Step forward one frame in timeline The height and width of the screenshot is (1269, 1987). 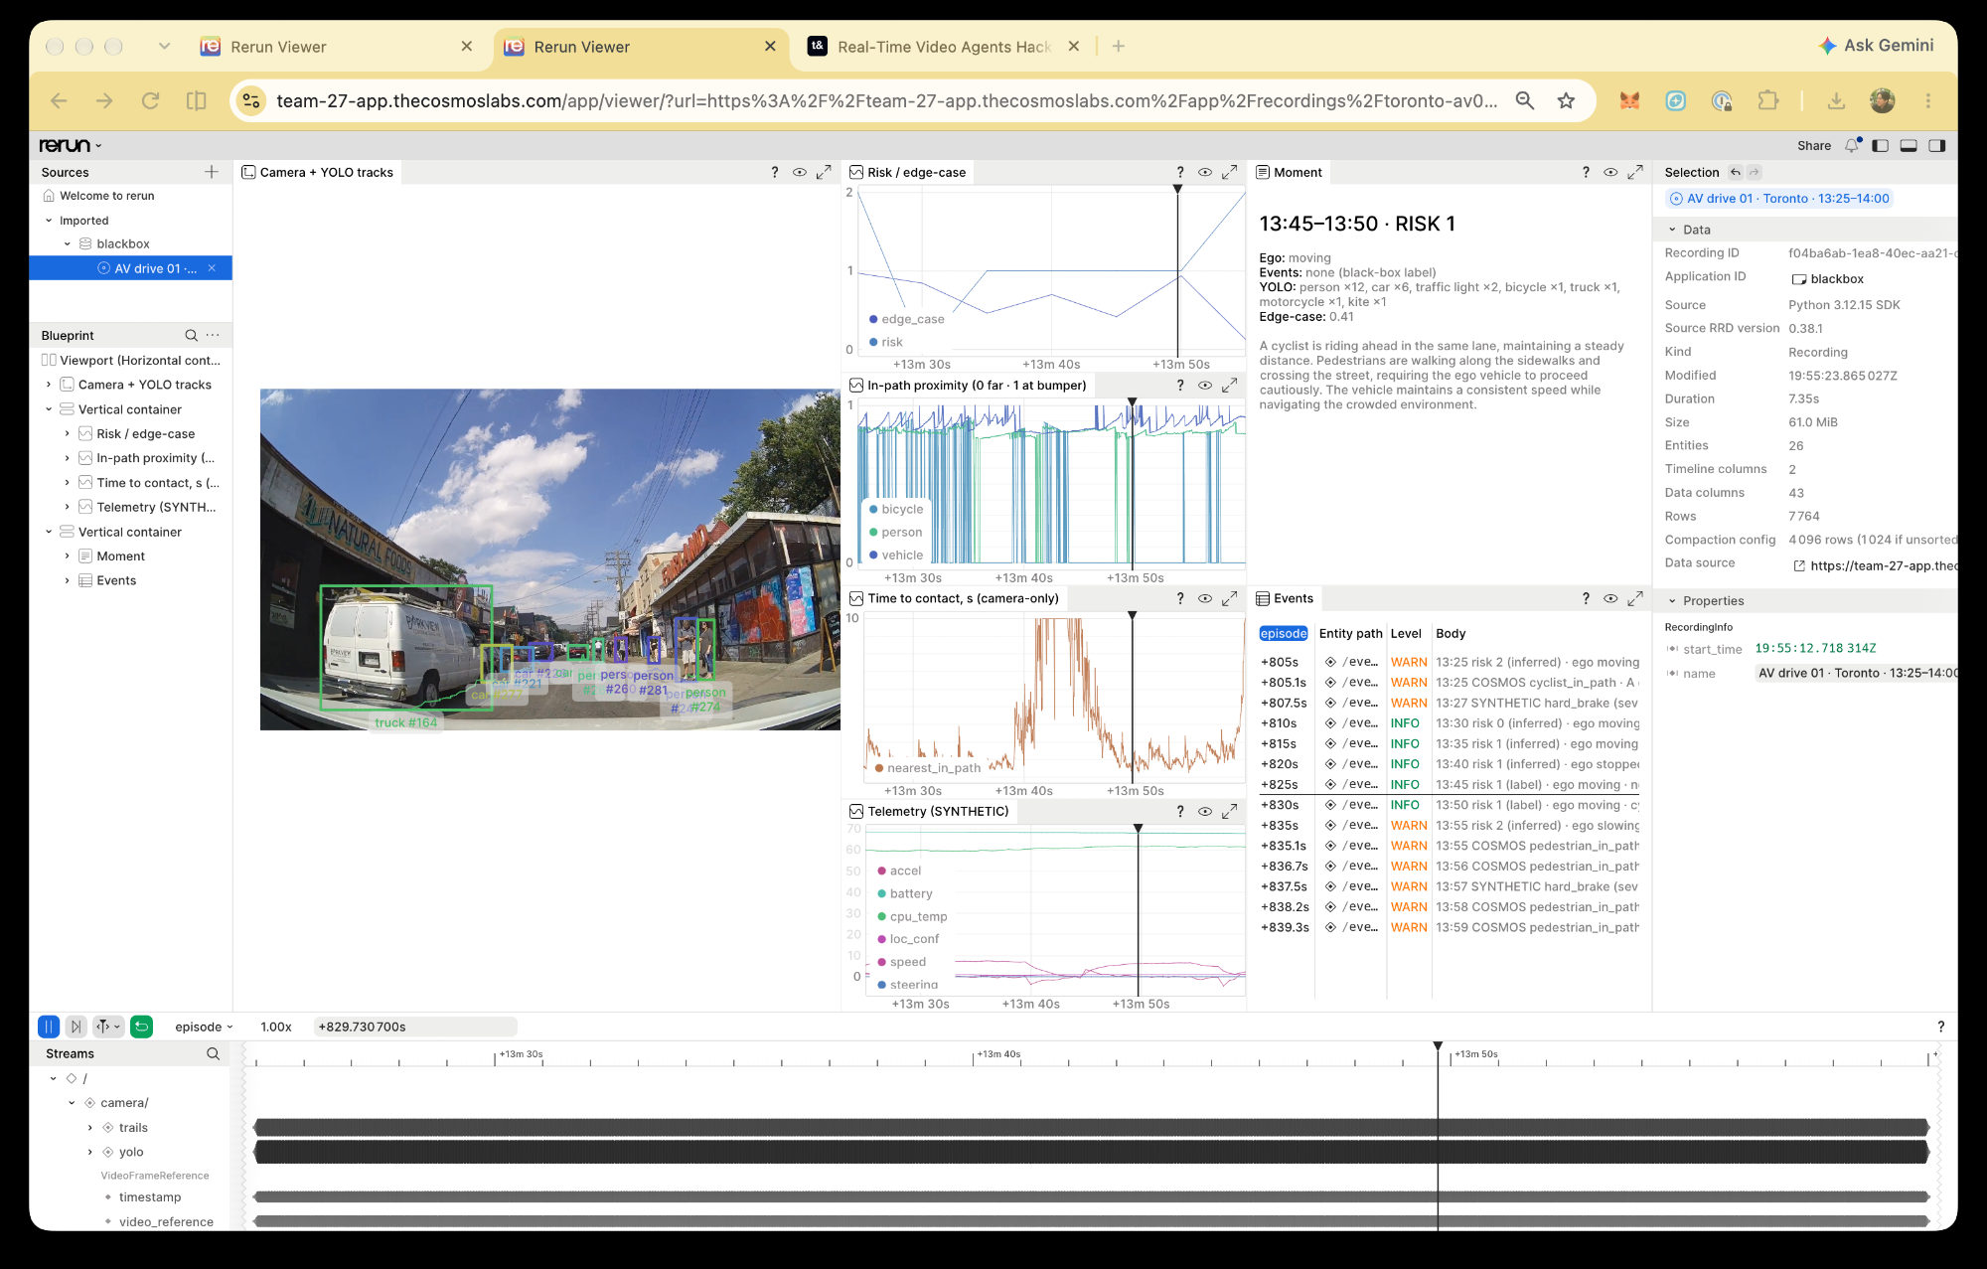(76, 1027)
